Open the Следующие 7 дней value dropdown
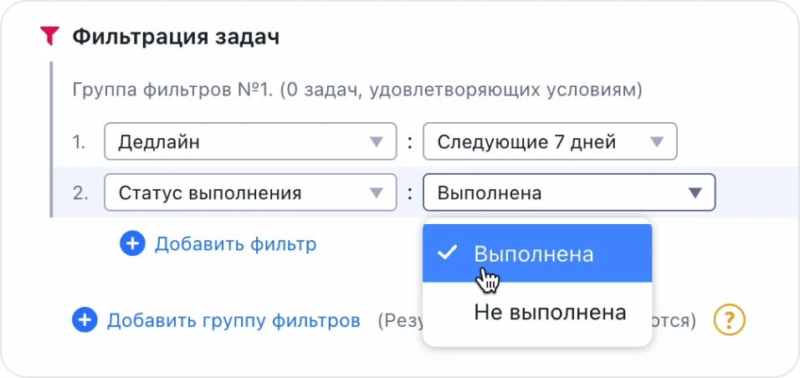Image resolution: width=800 pixels, height=378 pixels. click(x=536, y=142)
